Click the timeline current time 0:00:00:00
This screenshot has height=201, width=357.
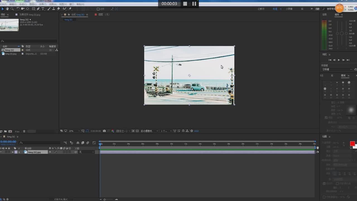coord(8,142)
